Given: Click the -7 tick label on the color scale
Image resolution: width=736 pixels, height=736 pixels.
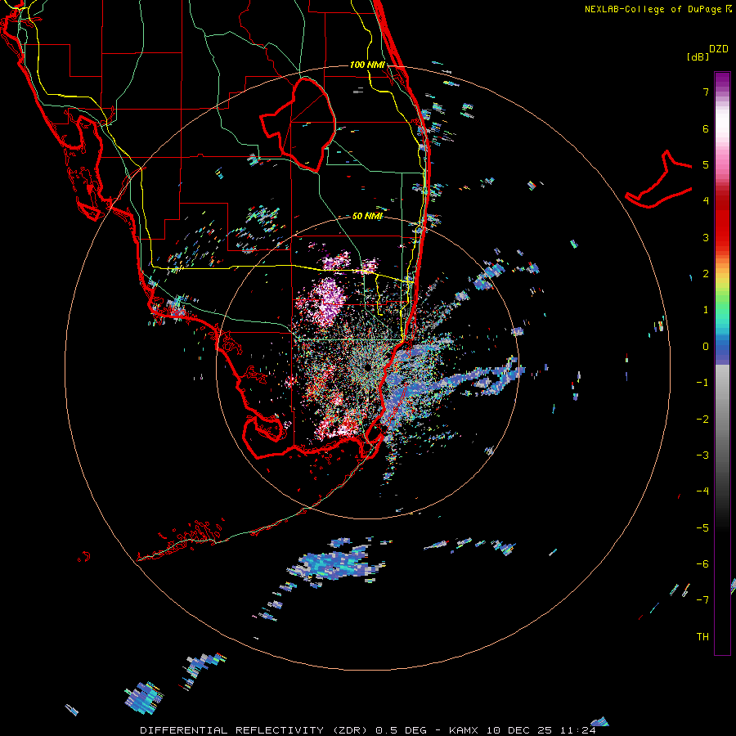Looking at the screenshot, I should tap(702, 600).
